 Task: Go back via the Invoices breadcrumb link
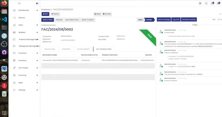tap(46, 10)
